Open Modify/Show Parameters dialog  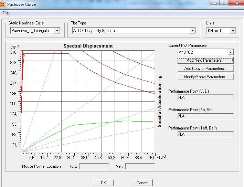[x=205, y=77]
